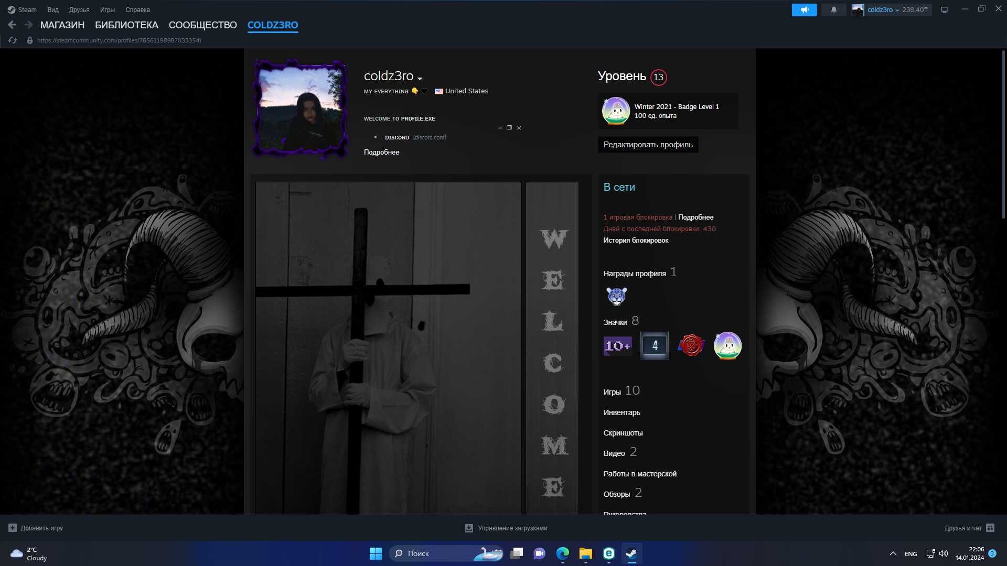Open Награды профиля link
1007x566 pixels.
(x=635, y=273)
